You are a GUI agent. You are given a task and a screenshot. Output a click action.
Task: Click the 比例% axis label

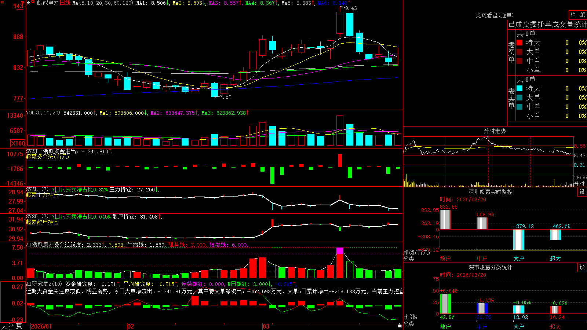(x=410, y=317)
